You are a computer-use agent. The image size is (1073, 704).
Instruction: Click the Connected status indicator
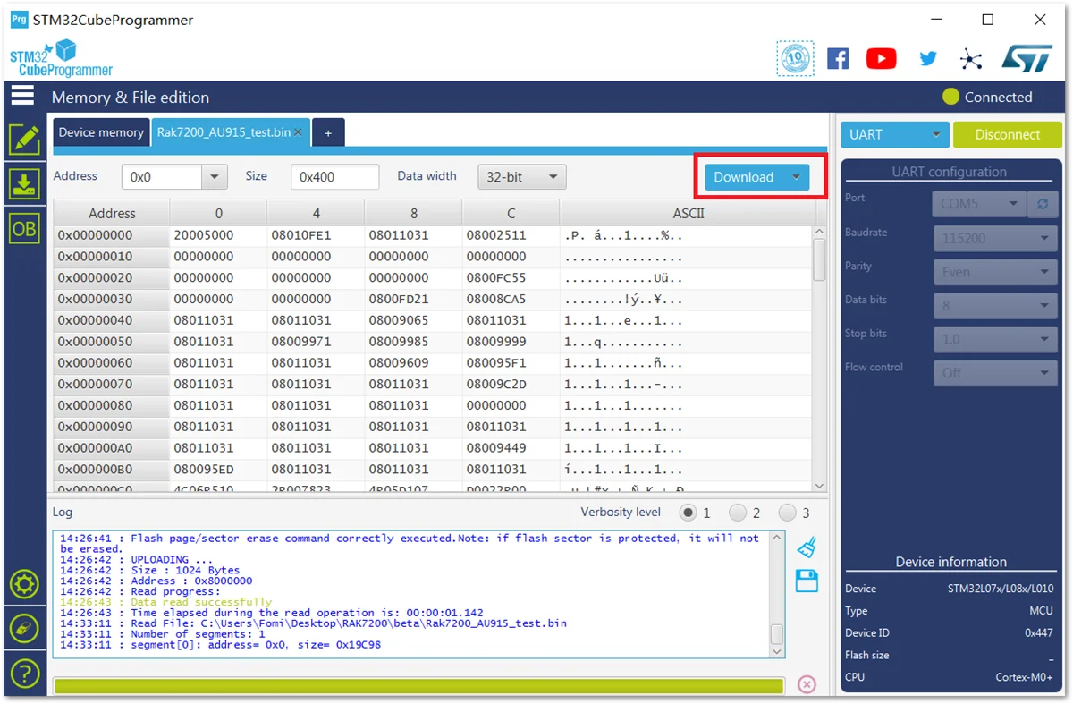tap(987, 97)
